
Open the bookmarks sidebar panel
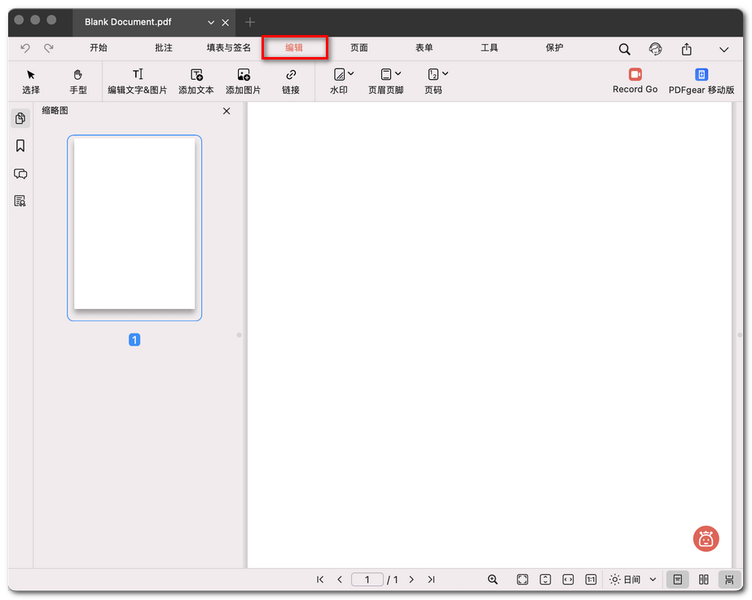(20, 146)
